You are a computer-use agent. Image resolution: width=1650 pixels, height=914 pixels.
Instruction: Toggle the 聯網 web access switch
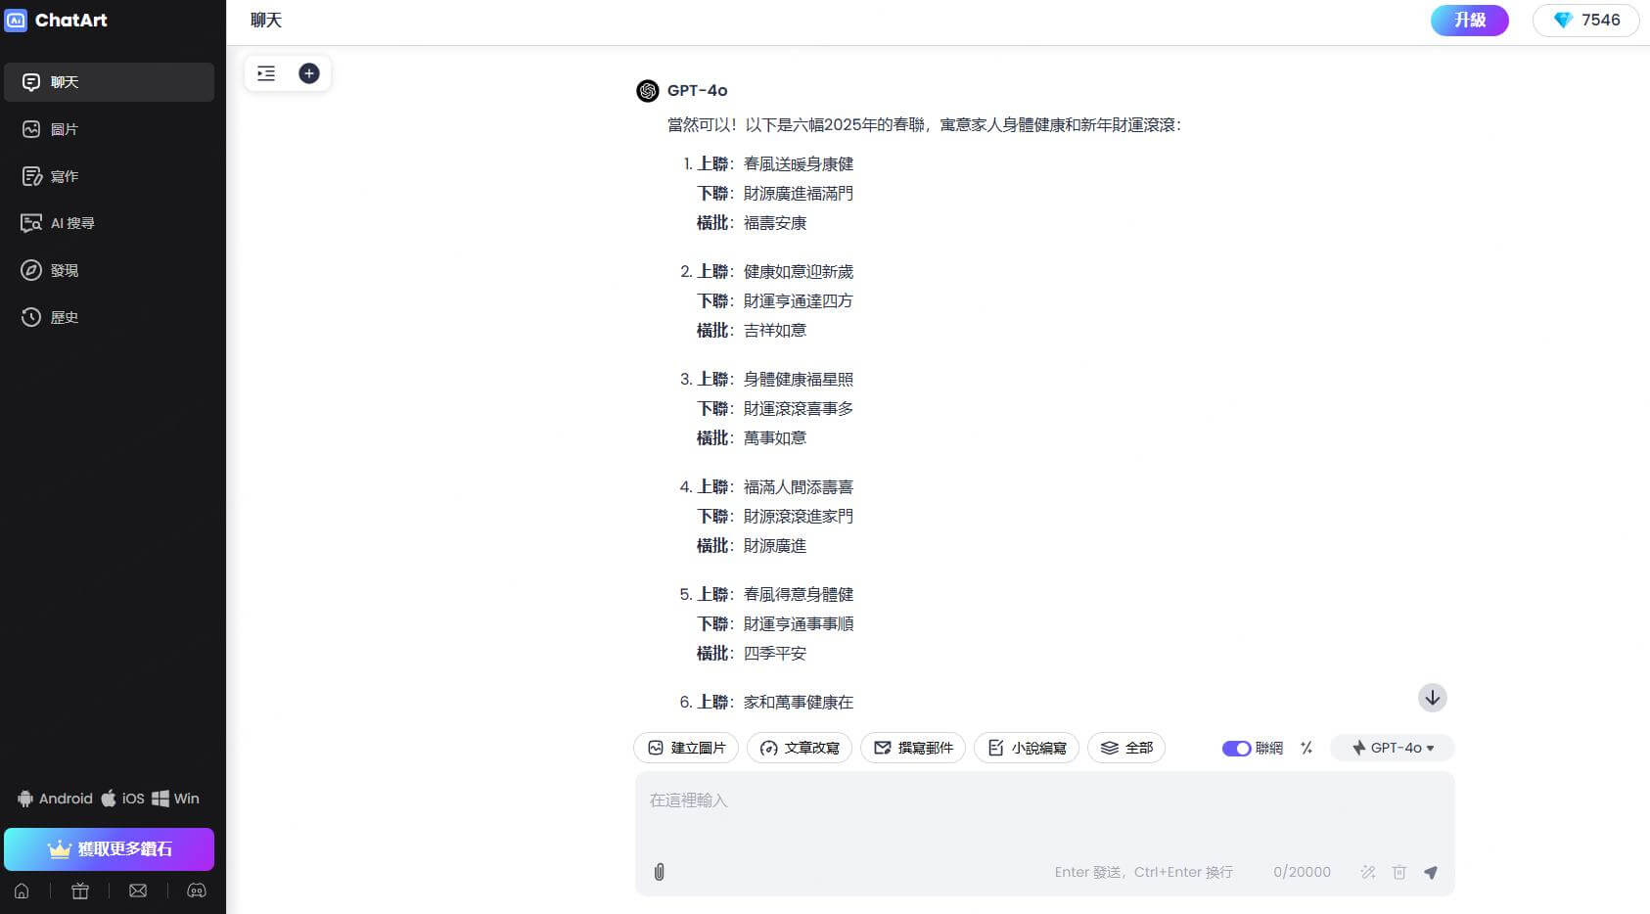click(x=1236, y=749)
